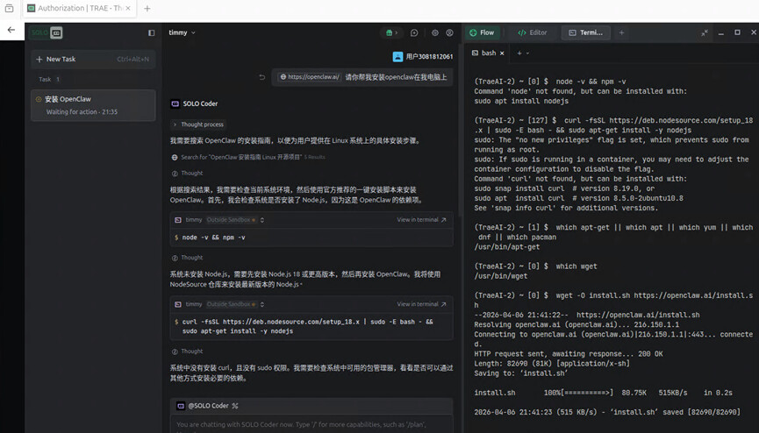
Task: Click the new chat bubble icon
Action: [414, 32]
